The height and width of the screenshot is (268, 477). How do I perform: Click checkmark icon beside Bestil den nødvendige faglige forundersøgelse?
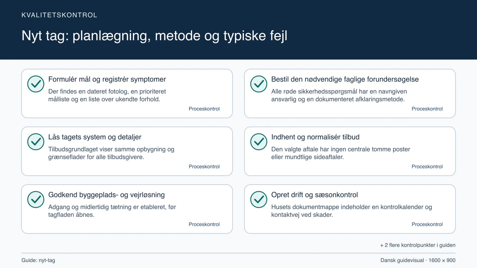(x=259, y=84)
